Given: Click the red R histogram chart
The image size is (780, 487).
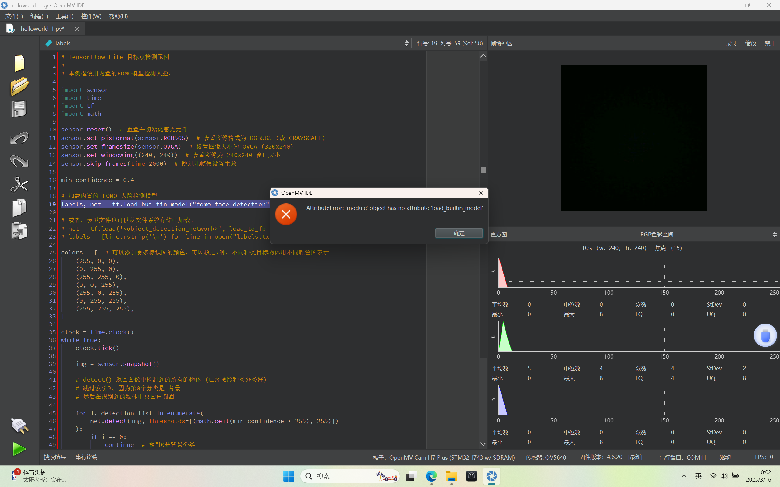Looking at the screenshot, I should click(x=638, y=272).
